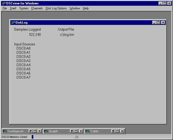Screen dimensions: 173x140
Task: Minimize the DiskLog child window
Action: point(154,23)
